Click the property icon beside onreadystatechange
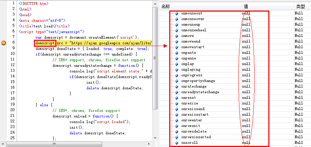 [177, 92]
